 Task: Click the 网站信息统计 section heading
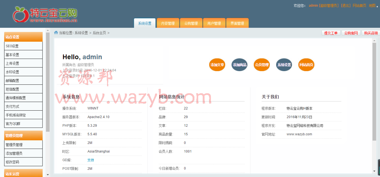(171, 97)
